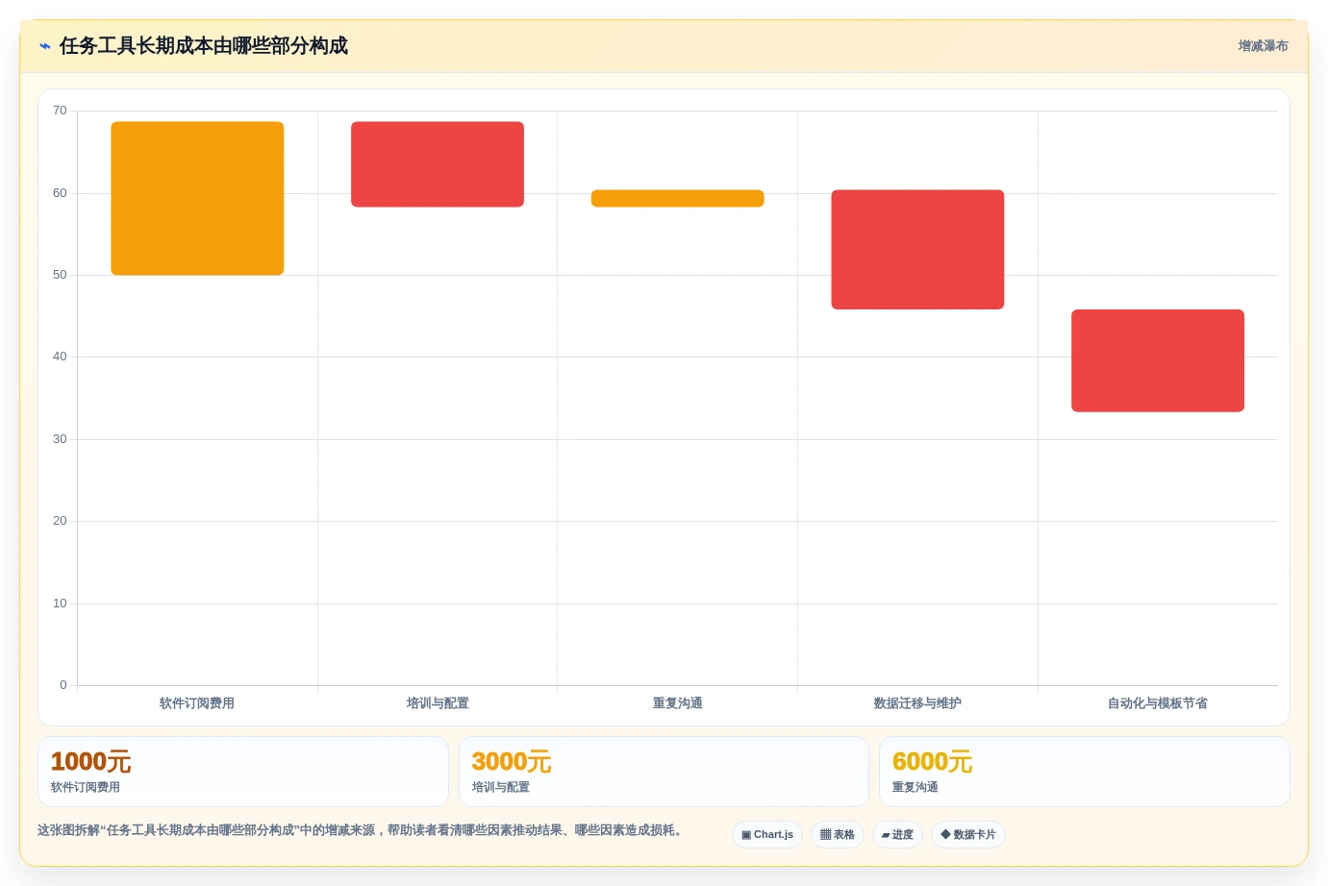Click the y-axis value 10
1328x886 pixels.
click(60, 603)
